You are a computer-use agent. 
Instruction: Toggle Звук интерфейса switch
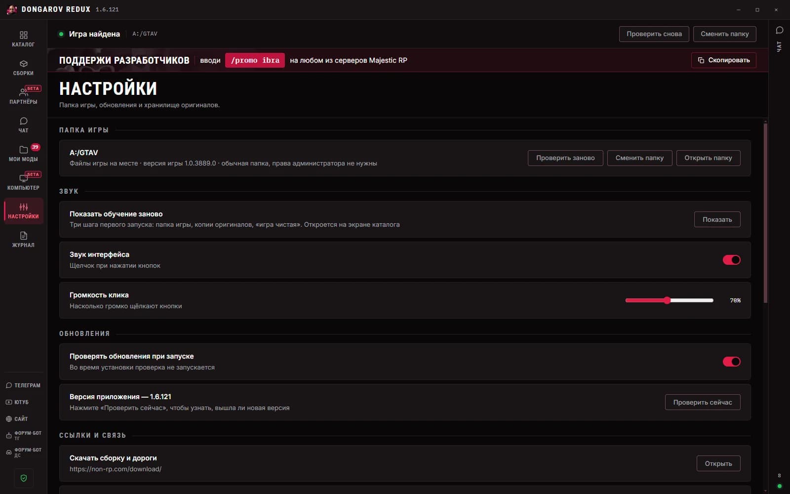pos(731,260)
